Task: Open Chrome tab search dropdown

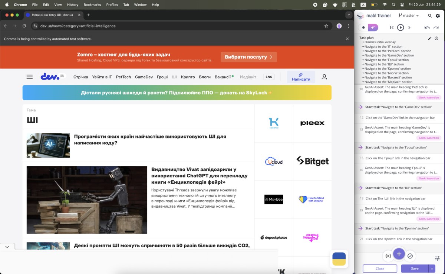Action: coord(349,15)
